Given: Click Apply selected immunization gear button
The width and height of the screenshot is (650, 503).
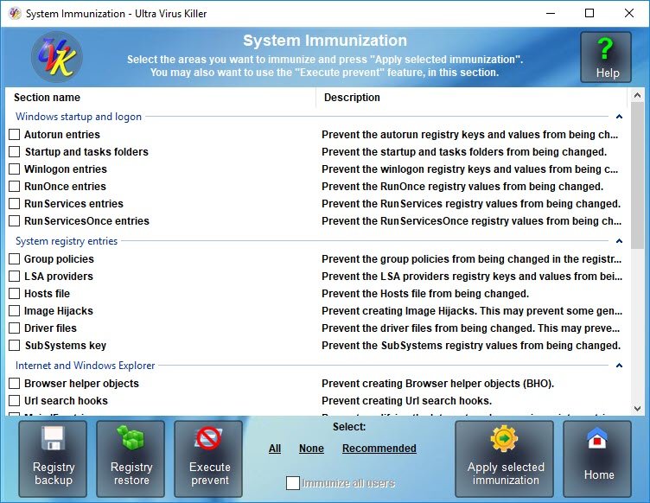Looking at the screenshot, I should 505,459.
